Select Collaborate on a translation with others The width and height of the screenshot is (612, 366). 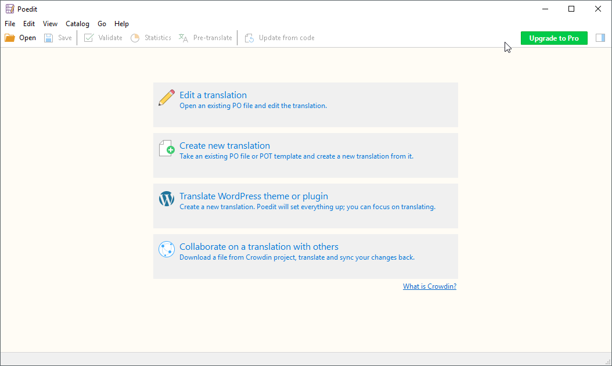click(x=259, y=247)
